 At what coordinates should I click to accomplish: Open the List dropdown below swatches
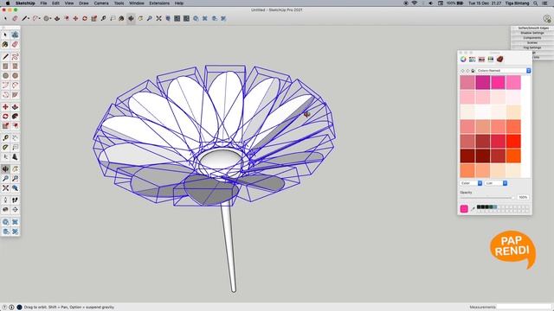coord(496,183)
